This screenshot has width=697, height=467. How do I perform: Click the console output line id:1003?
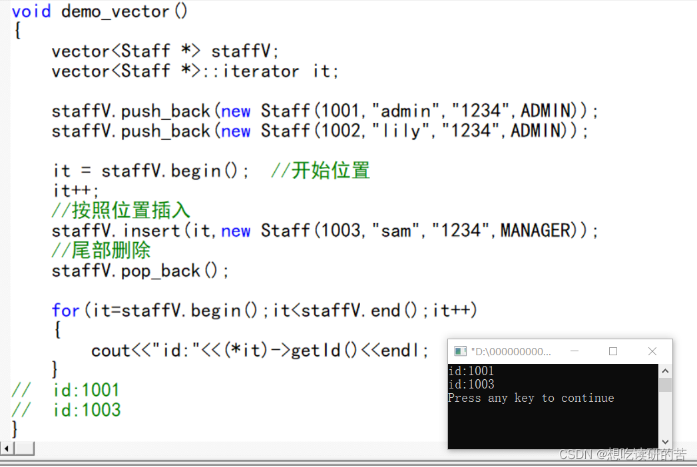(471, 384)
